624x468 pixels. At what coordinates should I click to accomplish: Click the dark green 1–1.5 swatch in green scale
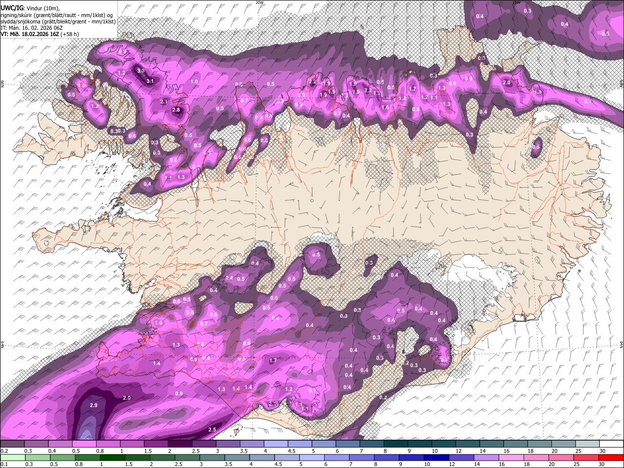tap(114, 457)
